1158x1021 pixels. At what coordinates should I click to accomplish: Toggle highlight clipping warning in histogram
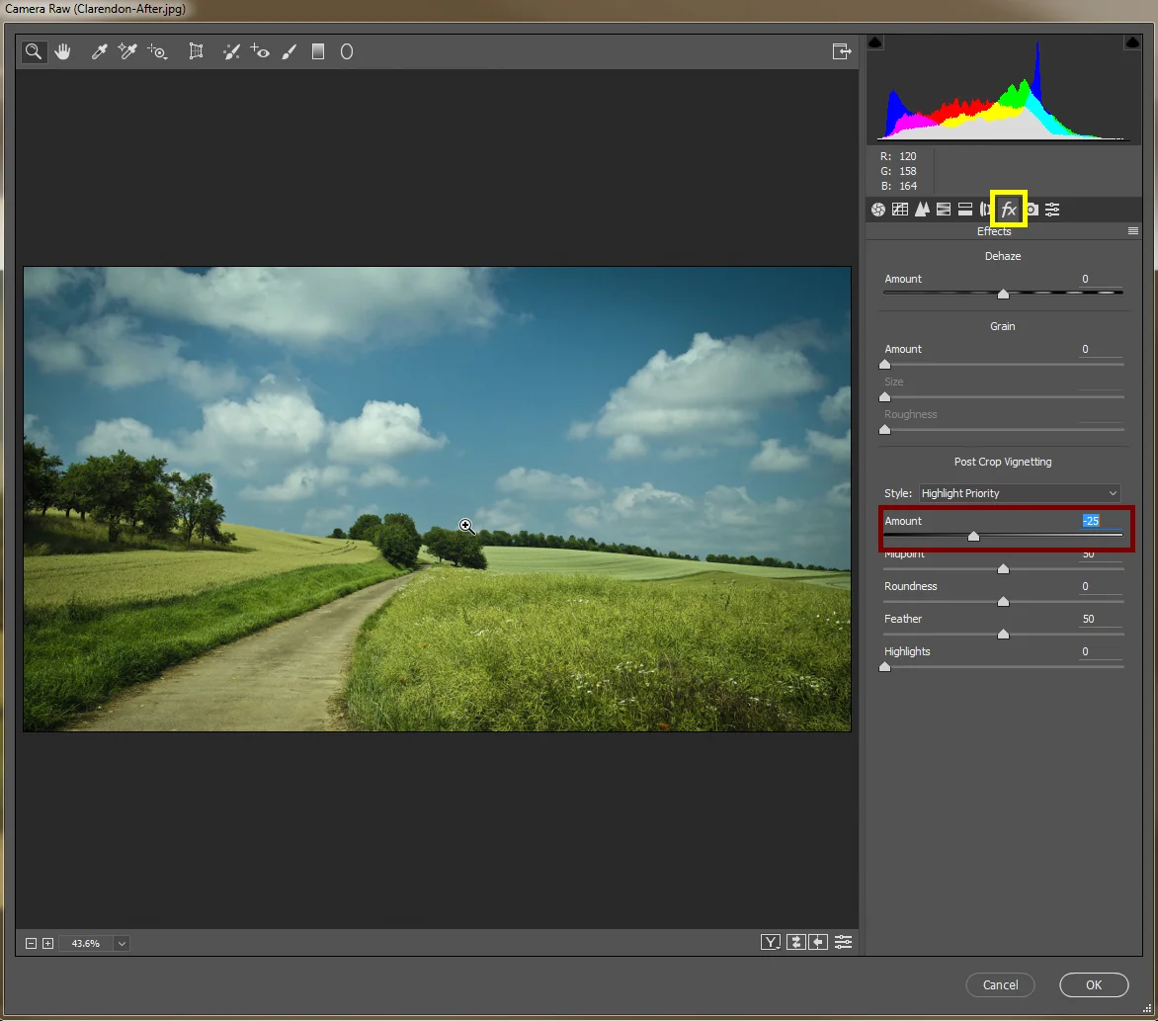pyautogui.click(x=1132, y=43)
